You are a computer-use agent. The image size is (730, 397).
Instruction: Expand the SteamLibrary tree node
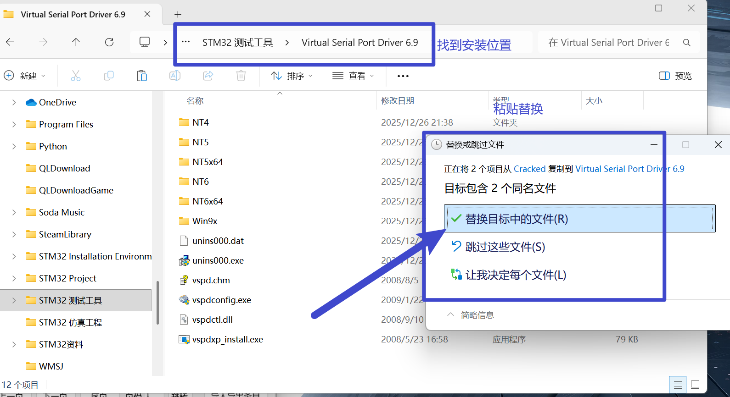(14, 234)
